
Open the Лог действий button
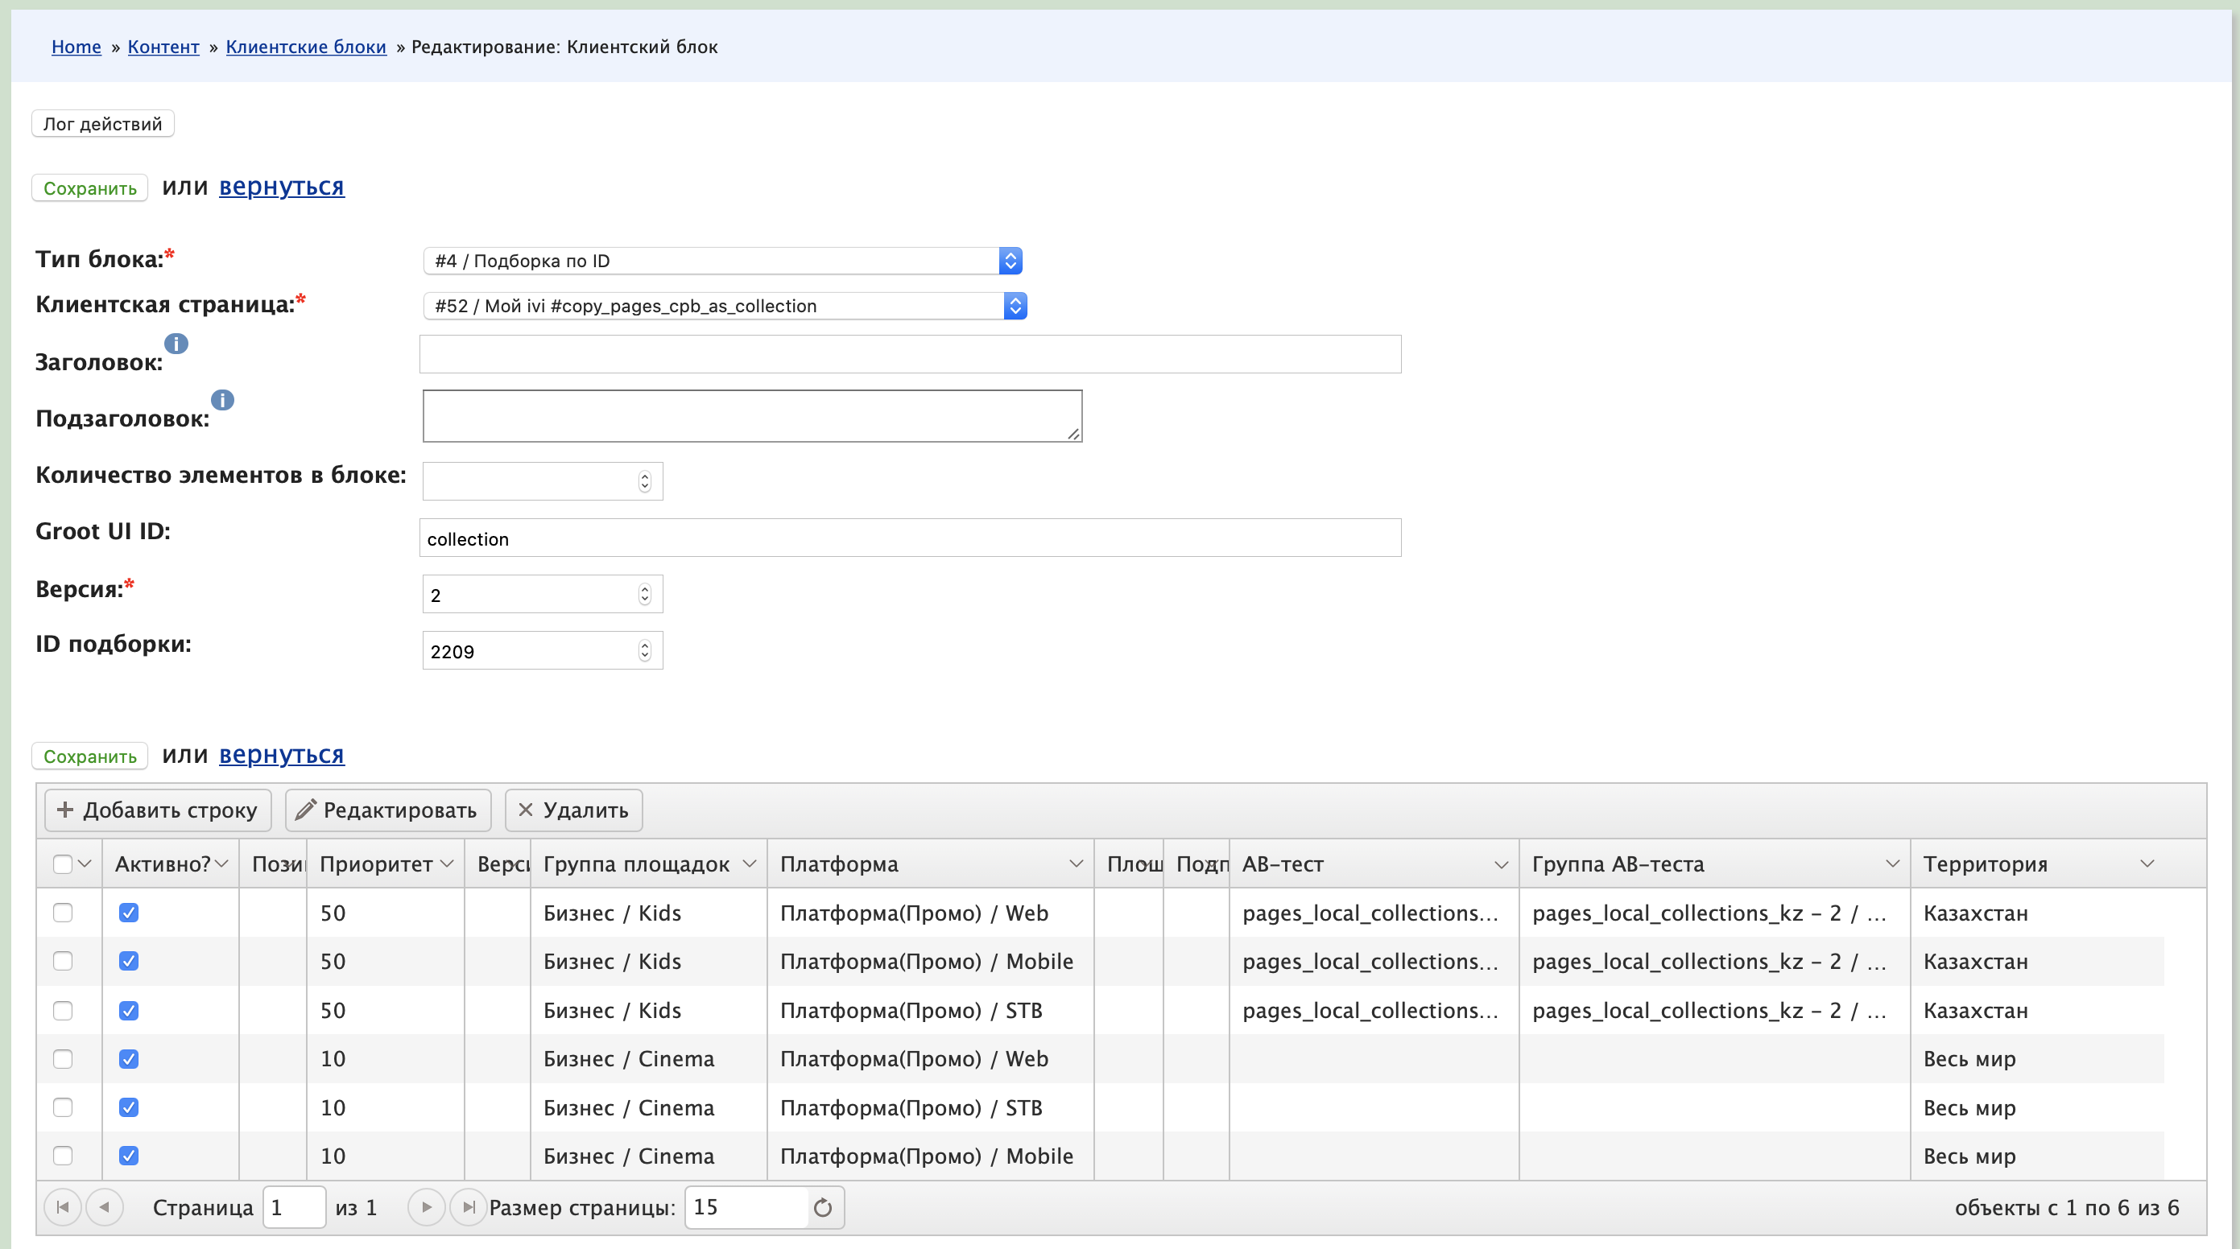click(102, 123)
